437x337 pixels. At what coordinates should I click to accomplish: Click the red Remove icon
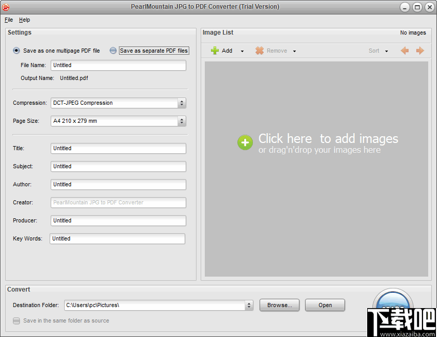tap(259, 51)
